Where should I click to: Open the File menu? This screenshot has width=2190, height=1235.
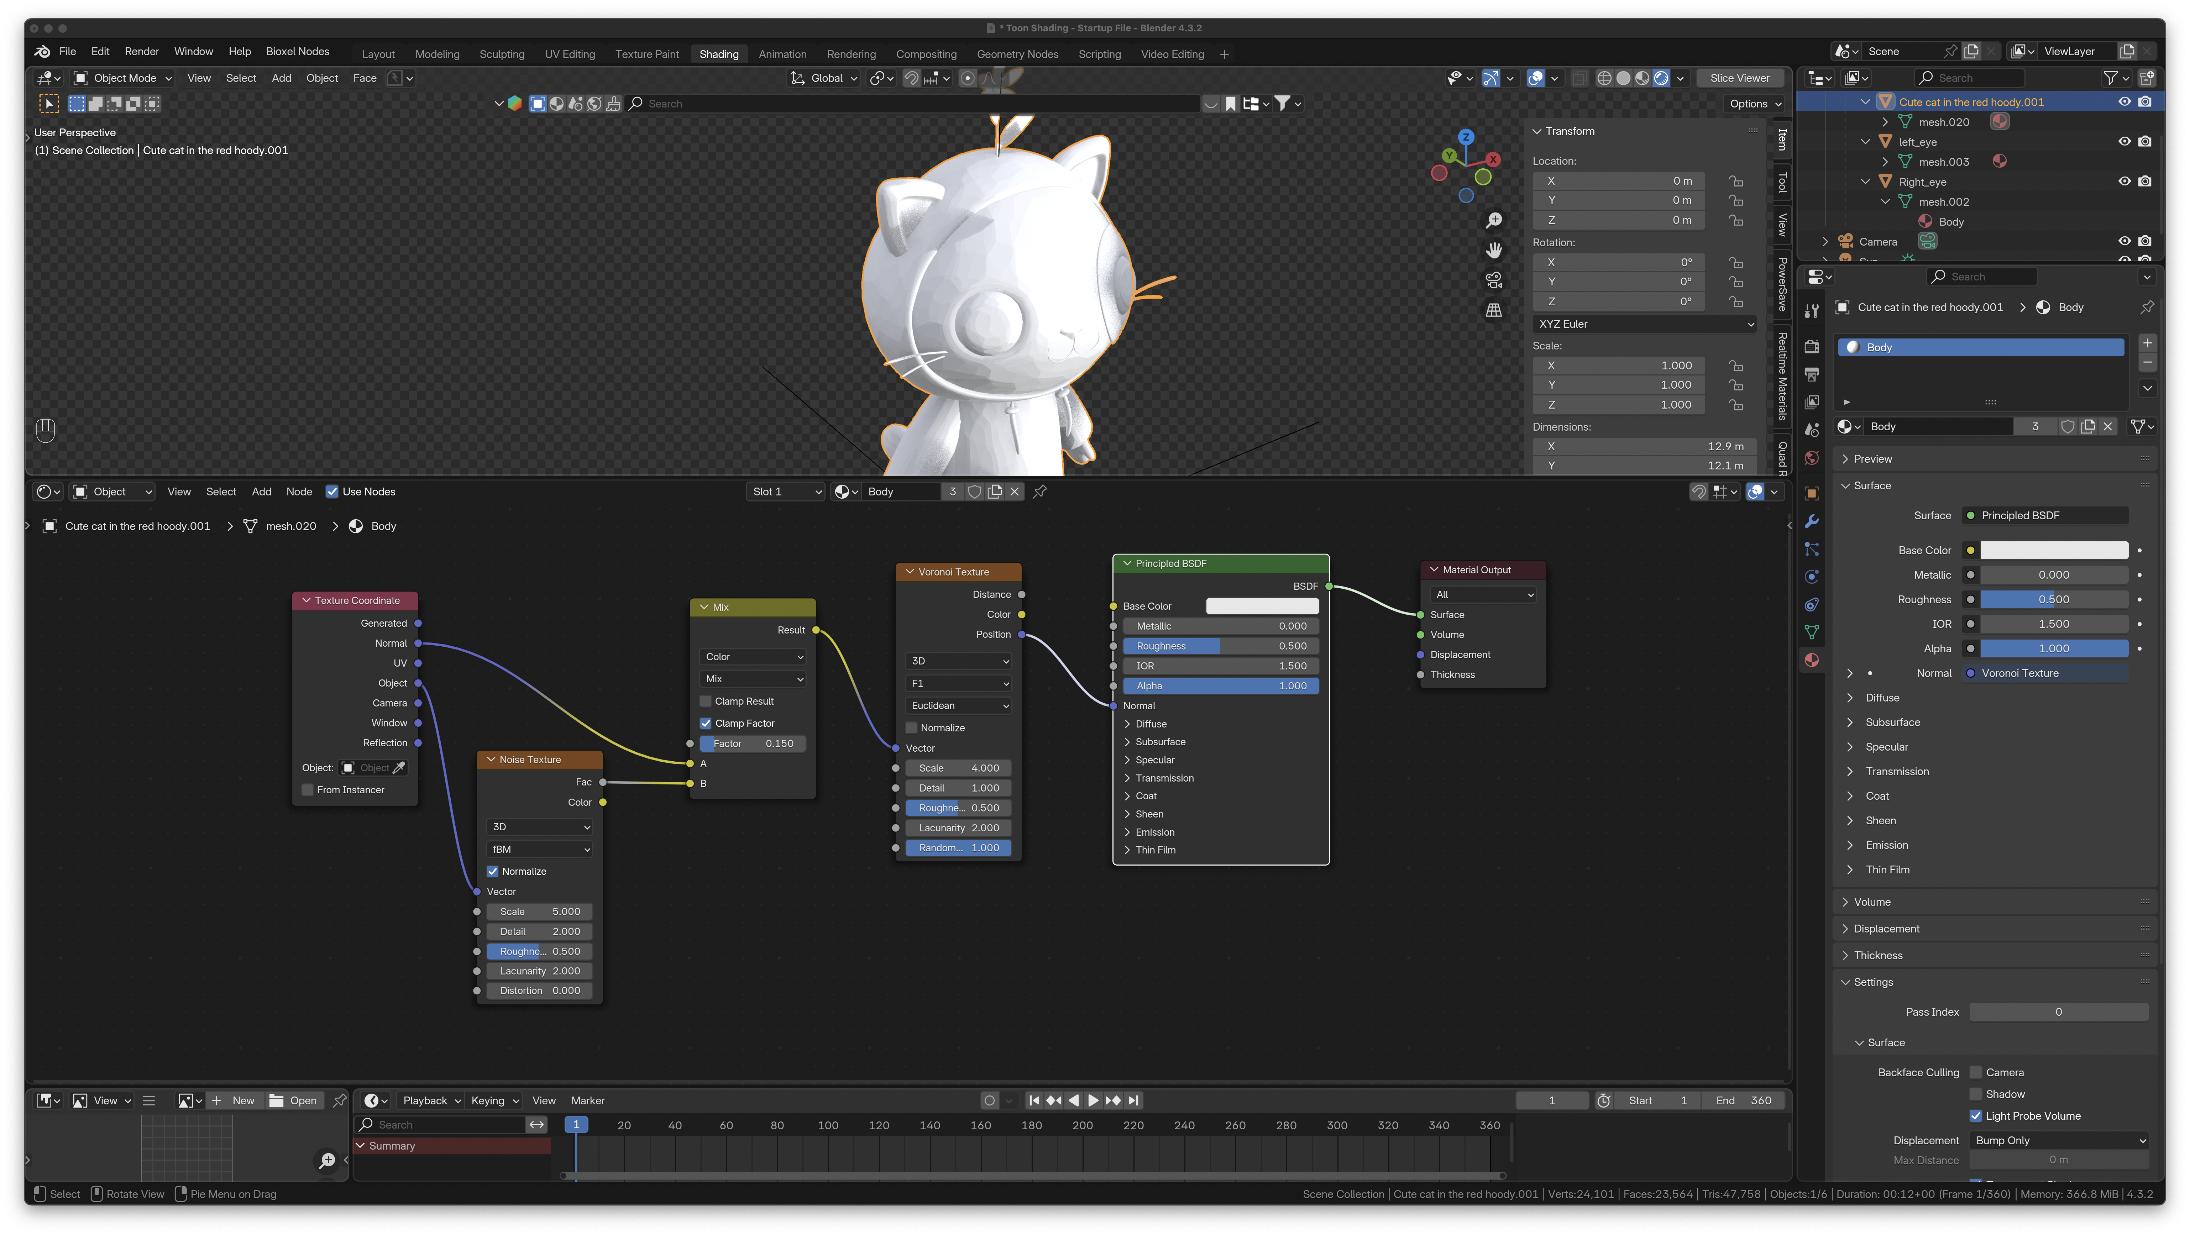[68, 52]
